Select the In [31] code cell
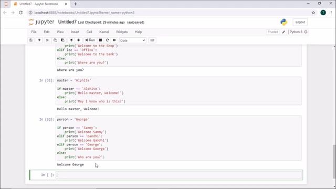Image resolution: width=336 pixels, height=189 pixels. 178,91
